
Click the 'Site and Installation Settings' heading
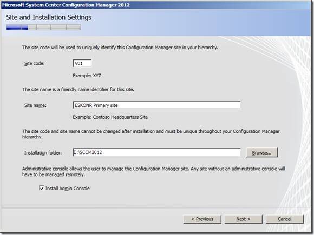click(49, 17)
